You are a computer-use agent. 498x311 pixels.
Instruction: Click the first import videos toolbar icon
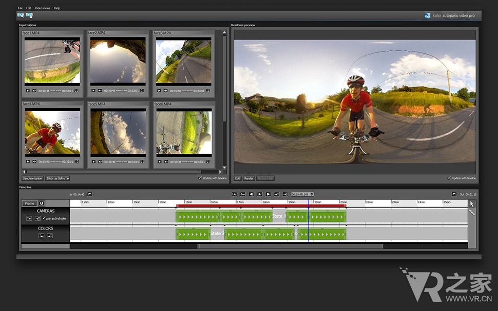click(x=21, y=15)
